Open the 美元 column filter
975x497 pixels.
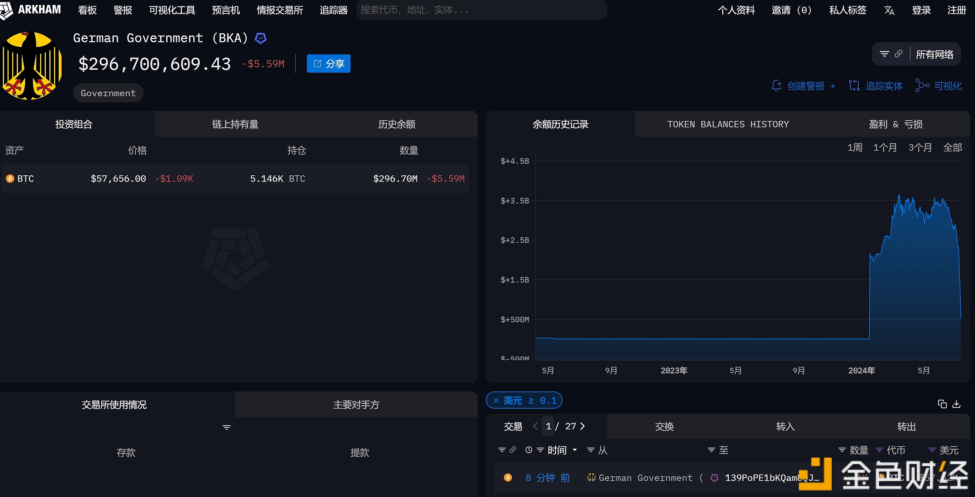coord(932,450)
